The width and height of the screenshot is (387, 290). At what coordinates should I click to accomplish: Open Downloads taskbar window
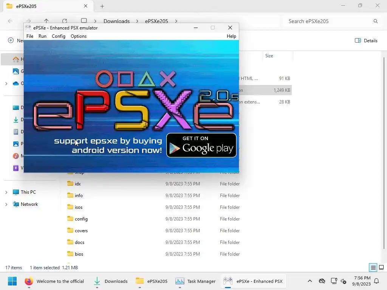point(111,281)
